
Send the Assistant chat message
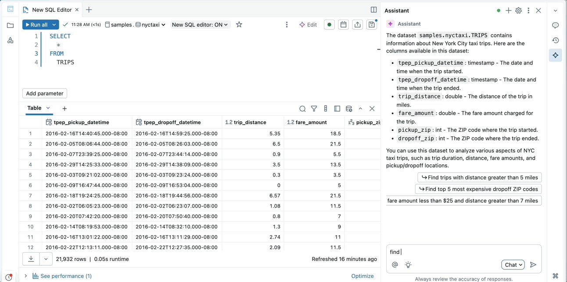click(x=533, y=264)
